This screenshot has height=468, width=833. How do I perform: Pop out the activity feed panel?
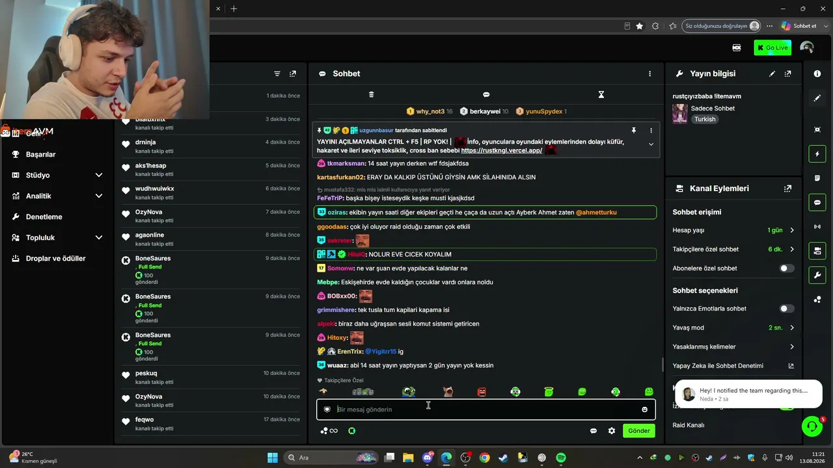tap(293, 74)
